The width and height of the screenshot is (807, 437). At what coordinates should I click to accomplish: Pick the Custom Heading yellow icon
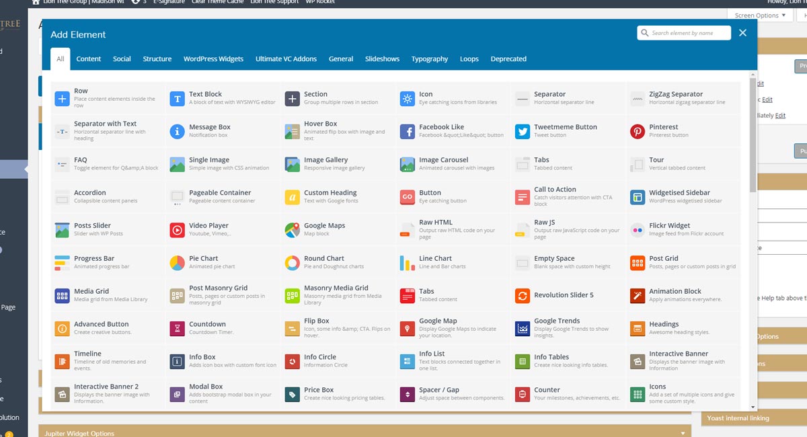(292, 198)
